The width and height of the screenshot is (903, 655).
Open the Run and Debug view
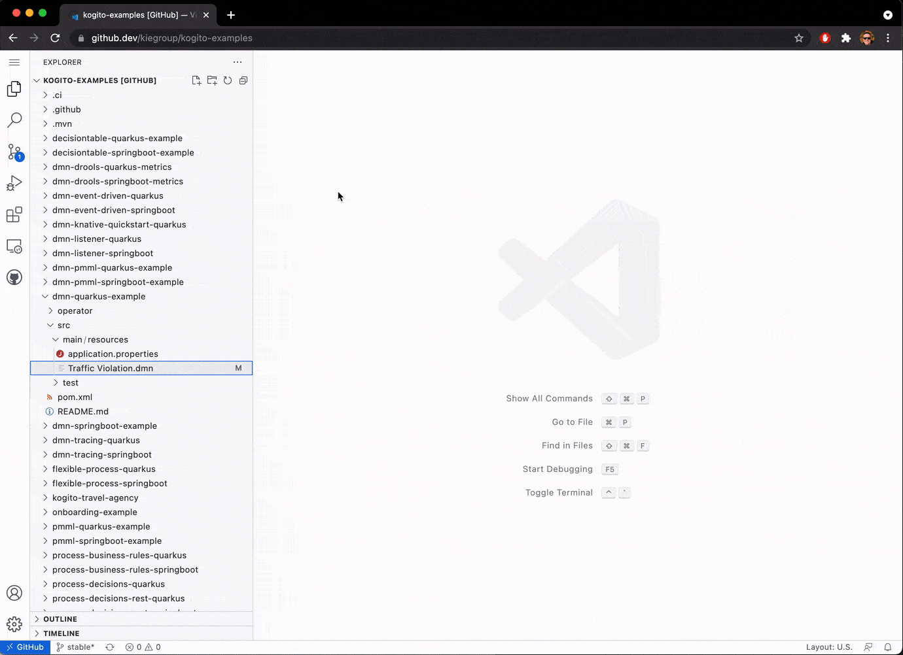click(14, 184)
